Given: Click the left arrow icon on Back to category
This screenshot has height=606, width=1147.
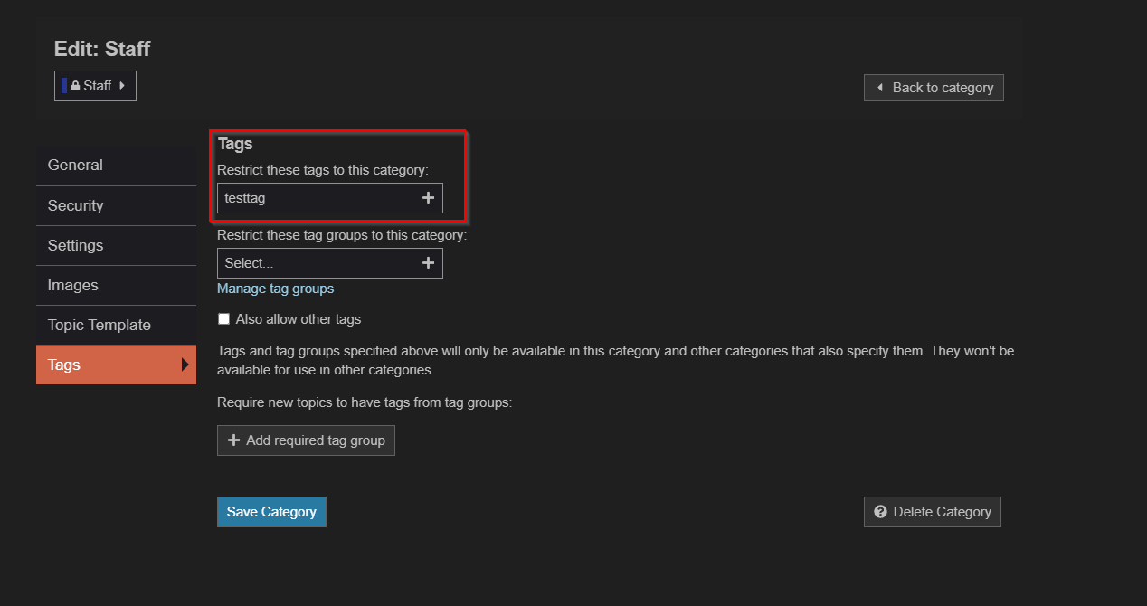Looking at the screenshot, I should click(879, 88).
